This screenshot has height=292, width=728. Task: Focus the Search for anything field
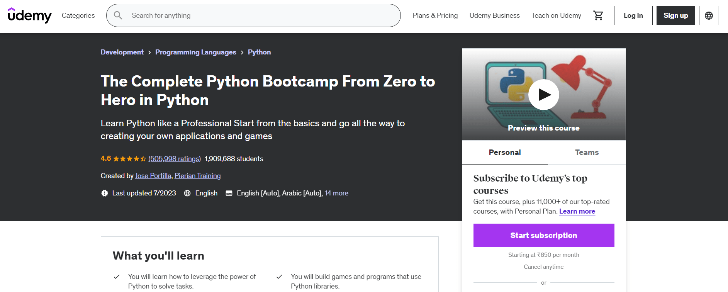pyautogui.click(x=253, y=15)
